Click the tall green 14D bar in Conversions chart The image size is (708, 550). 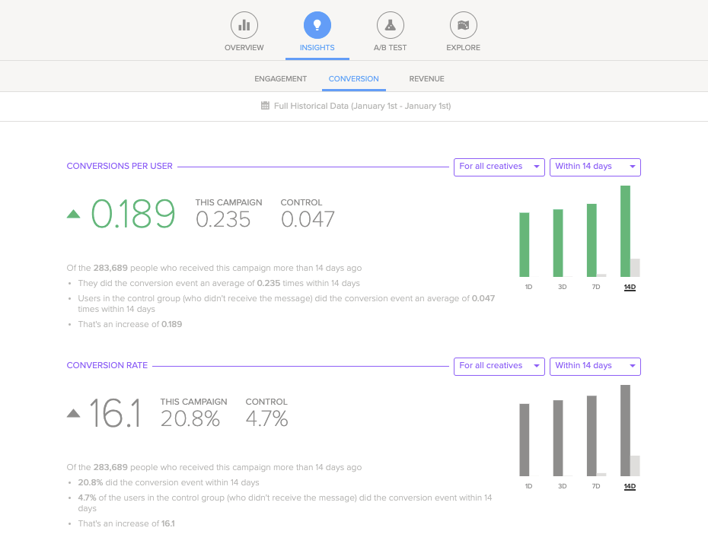(626, 231)
